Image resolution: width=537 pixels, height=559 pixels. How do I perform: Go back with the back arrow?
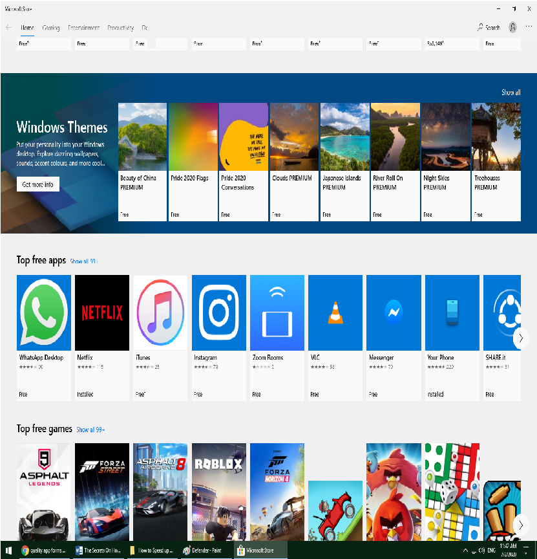click(9, 27)
